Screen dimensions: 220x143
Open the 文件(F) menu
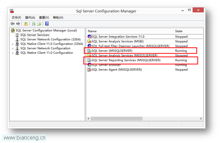click(17, 17)
